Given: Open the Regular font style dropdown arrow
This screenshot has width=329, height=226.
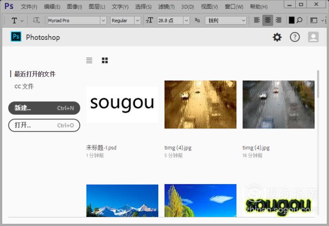Looking at the screenshot, I should (x=137, y=20).
